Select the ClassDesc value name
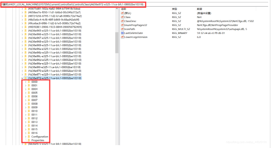 point(130,21)
